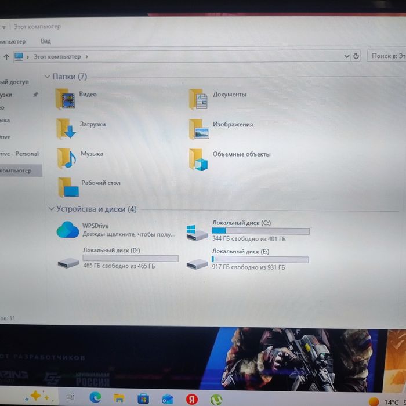Select Локальный диск (C:) drive icon
The height and width of the screenshot is (406, 406).
click(x=197, y=233)
